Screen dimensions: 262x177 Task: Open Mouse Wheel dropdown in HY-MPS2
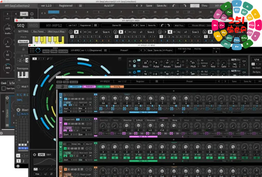(x=200, y=25)
